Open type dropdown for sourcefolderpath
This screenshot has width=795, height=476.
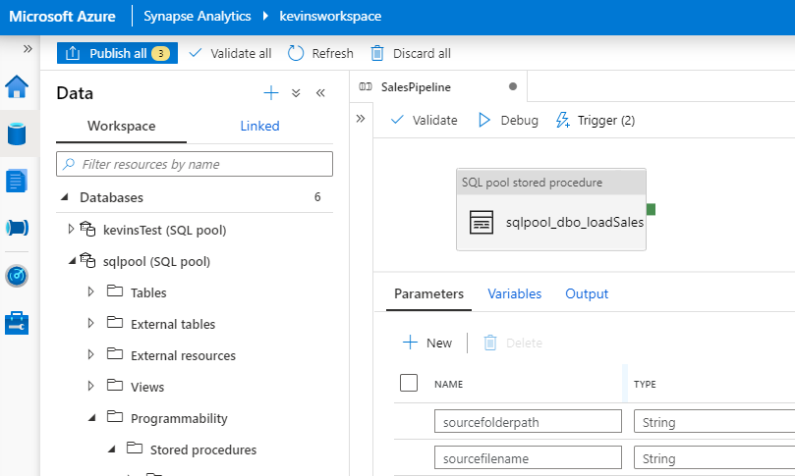[714, 421]
